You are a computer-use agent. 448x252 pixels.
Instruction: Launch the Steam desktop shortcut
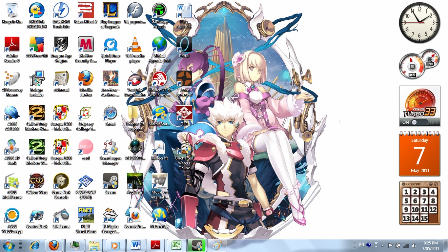[x=111, y=184]
